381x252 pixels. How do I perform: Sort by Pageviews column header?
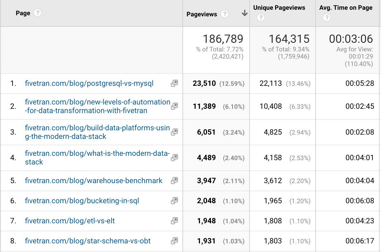(x=202, y=14)
